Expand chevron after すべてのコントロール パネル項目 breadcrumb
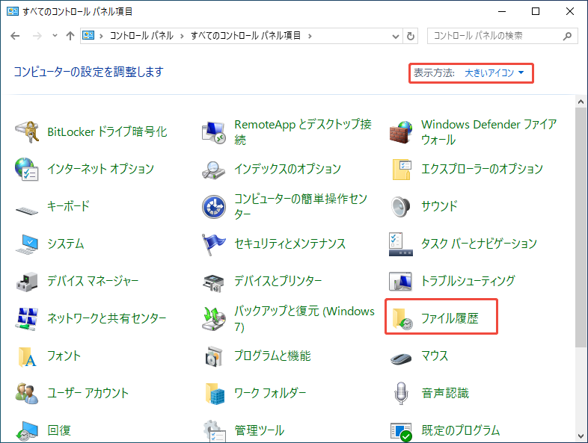 coord(310,36)
